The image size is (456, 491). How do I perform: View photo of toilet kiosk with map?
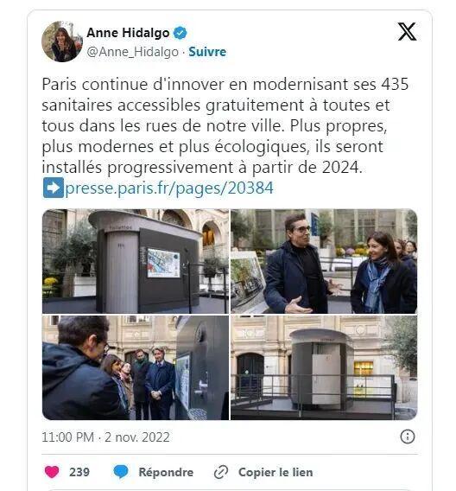[136, 261]
